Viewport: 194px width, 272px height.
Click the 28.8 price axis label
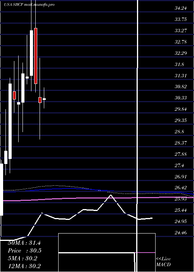pyautogui.click(x=179, y=132)
